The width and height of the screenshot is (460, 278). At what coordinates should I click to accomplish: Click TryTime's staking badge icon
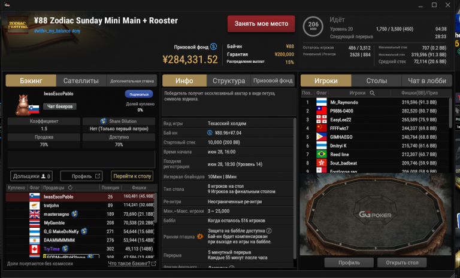tap(65, 249)
